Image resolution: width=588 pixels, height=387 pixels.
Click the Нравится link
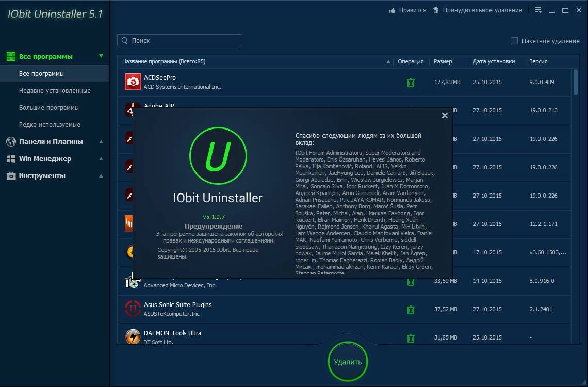click(413, 10)
